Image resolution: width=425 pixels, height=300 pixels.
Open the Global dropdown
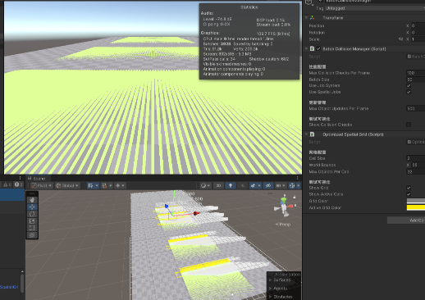click(x=67, y=185)
